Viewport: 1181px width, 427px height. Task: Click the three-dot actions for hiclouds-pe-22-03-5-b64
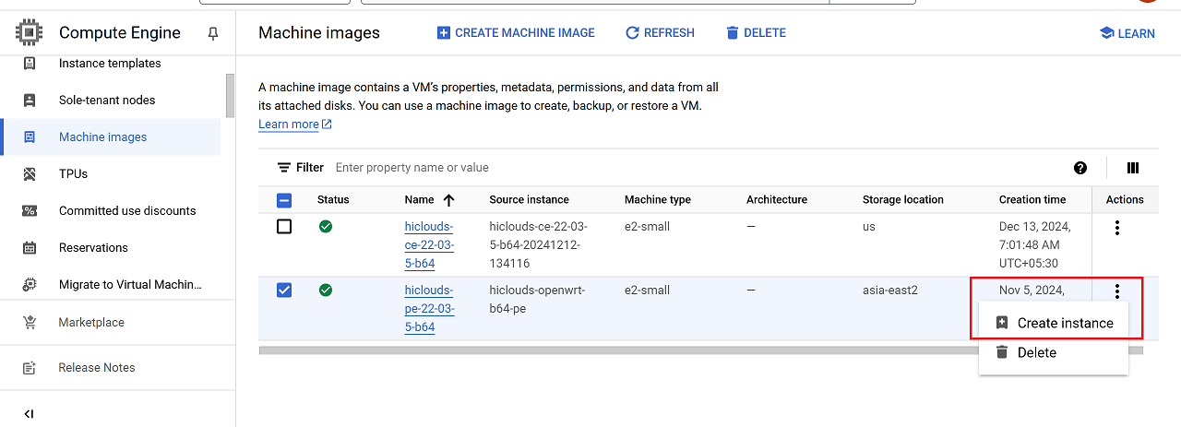[x=1117, y=291]
